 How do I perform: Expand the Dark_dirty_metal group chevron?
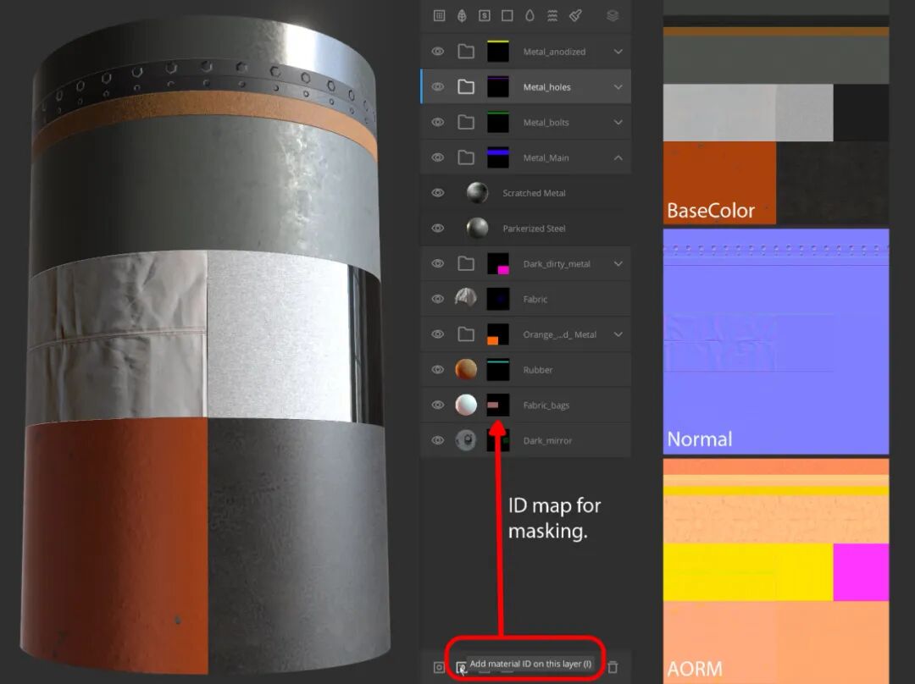point(618,263)
